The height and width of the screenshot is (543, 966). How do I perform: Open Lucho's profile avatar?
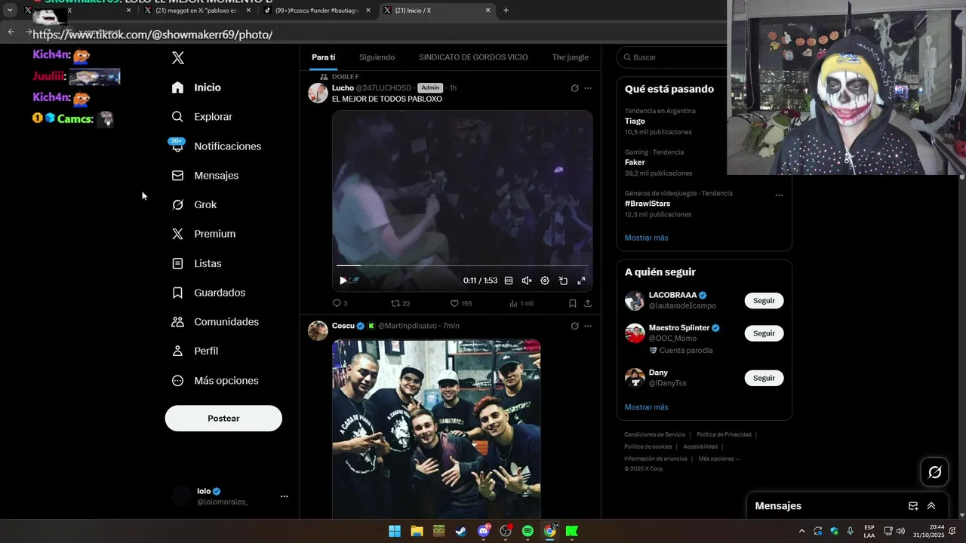pyautogui.click(x=318, y=93)
